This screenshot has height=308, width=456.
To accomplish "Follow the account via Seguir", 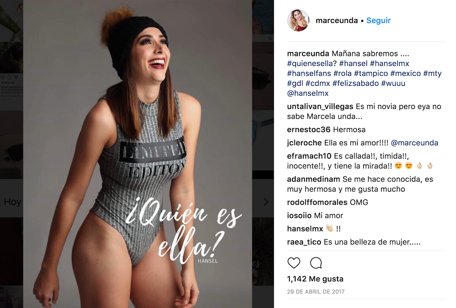I will point(378,20).
